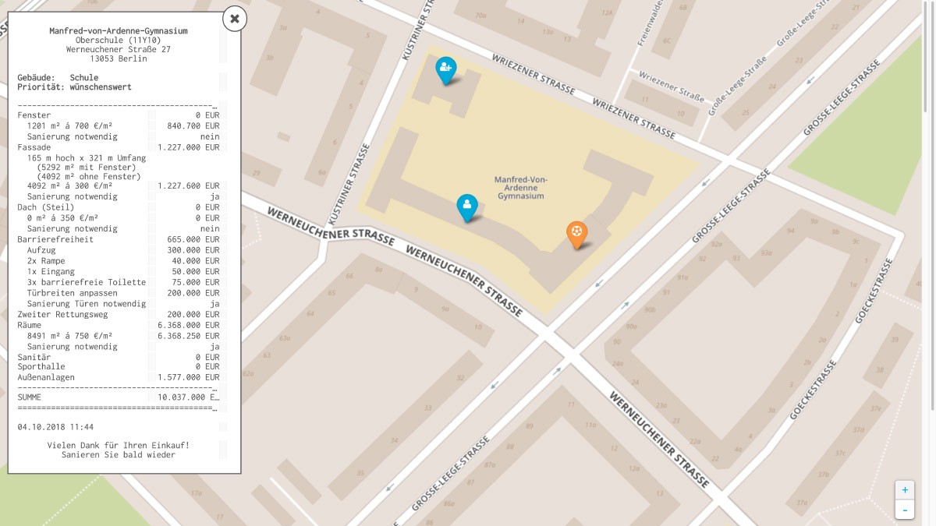The image size is (936, 526).
Task: Select the orange soccer ball map marker
Action: click(x=576, y=235)
